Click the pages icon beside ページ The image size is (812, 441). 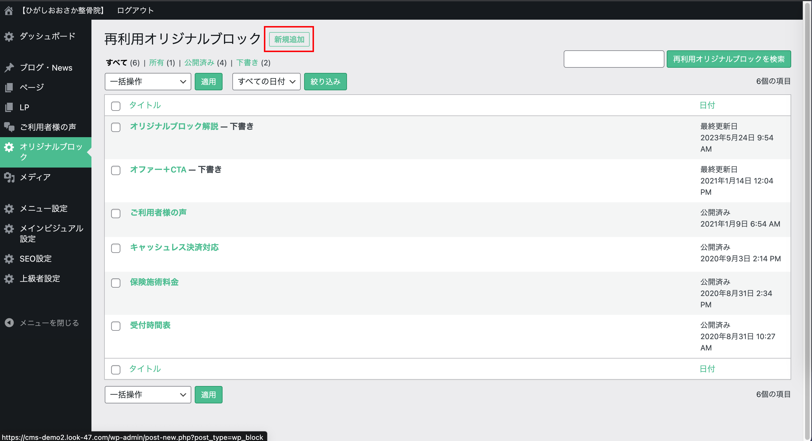pyautogui.click(x=9, y=87)
